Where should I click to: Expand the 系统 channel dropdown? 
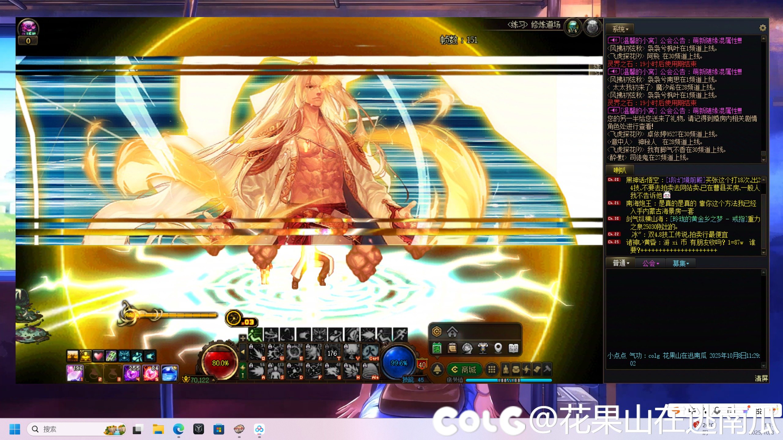click(620, 29)
